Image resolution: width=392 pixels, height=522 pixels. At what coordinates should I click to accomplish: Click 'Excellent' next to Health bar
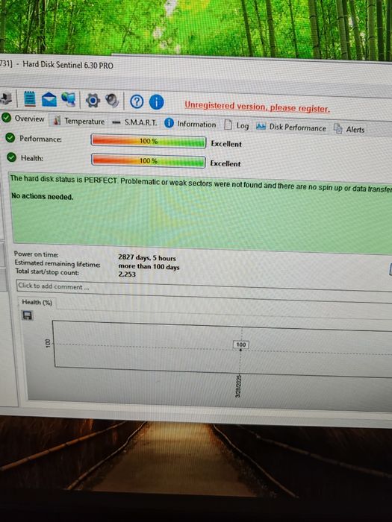pyautogui.click(x=225, y=163)
